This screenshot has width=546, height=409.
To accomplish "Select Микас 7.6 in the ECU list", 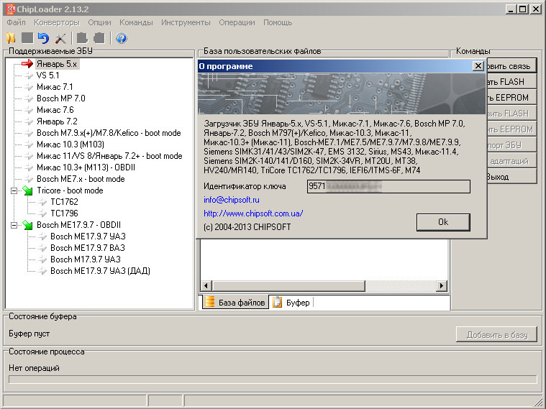I will point(55,110).
